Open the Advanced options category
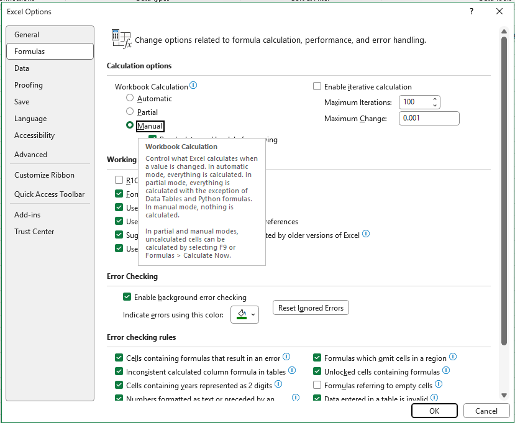The image size is (515, 423). (x=50, y=155)
